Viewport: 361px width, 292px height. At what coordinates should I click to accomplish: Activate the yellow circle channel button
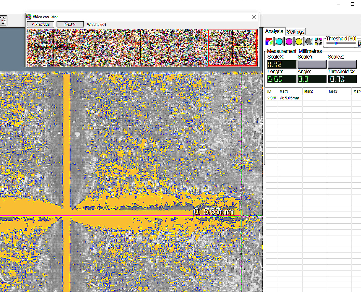pyautogui.click(x=299, y=41)
